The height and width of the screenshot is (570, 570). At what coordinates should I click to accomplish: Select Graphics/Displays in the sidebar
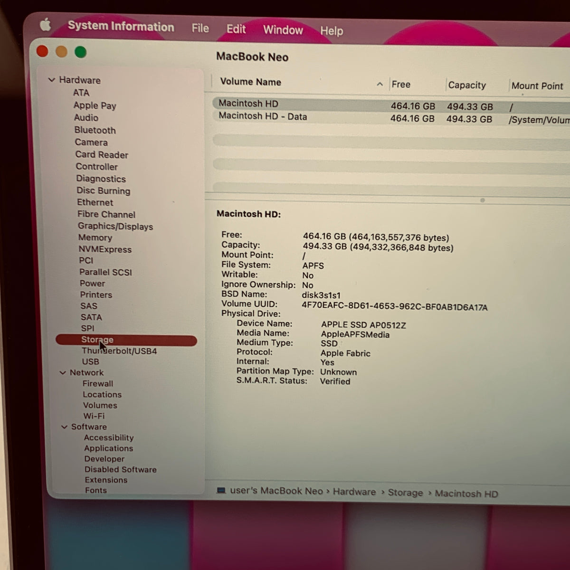tap(115, 227)
